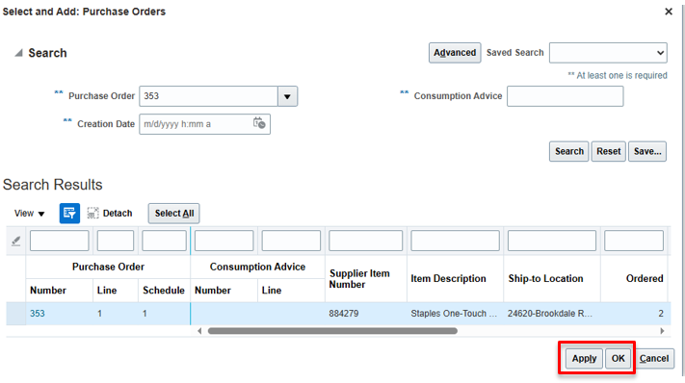
Task: Toggle the Query By Example filter icon
Action: 69,214
